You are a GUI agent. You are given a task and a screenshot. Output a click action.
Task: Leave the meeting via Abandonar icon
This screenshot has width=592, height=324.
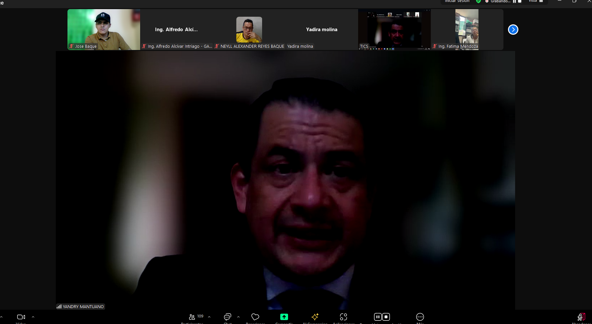pos(581,317)
